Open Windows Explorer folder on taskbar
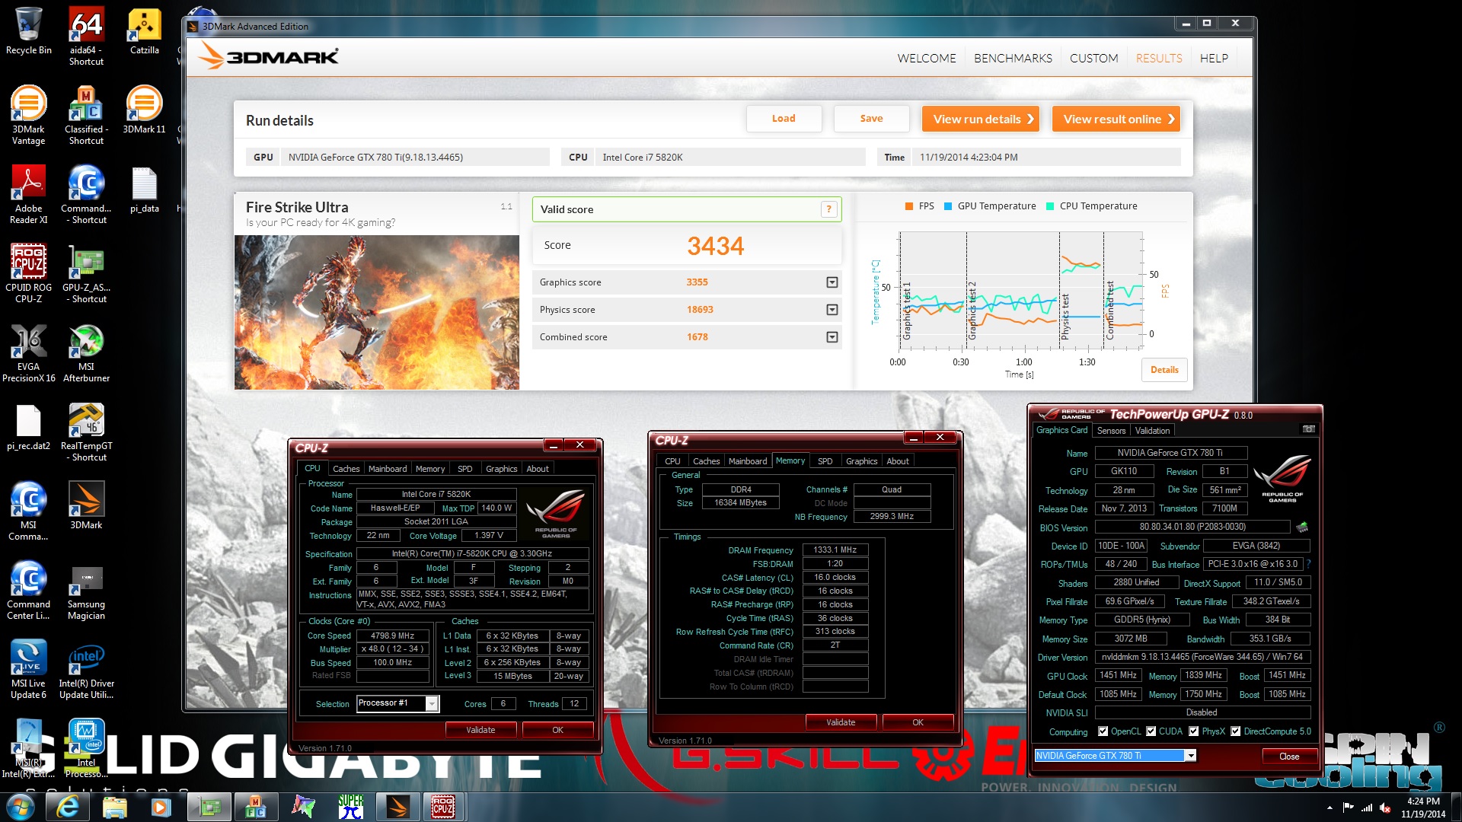The image size is (1462, 822). tap(114, 807)
